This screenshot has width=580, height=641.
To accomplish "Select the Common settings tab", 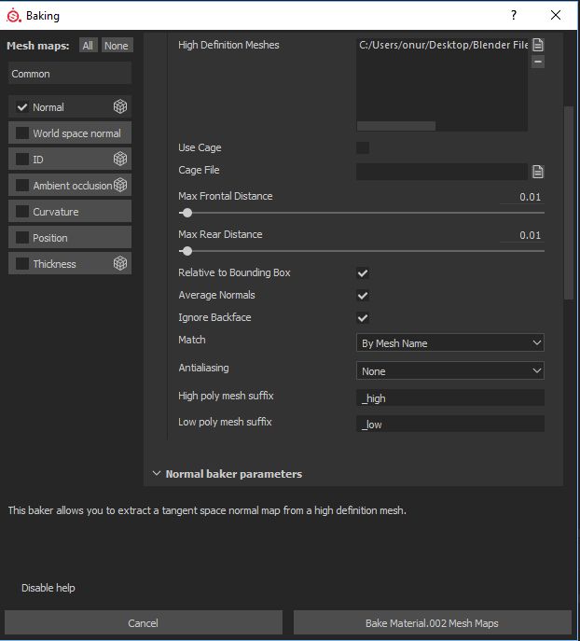I will click(x=70, y=74).
